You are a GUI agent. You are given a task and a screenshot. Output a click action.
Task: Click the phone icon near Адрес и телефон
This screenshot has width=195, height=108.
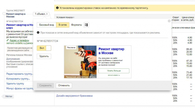click(8, 40)
